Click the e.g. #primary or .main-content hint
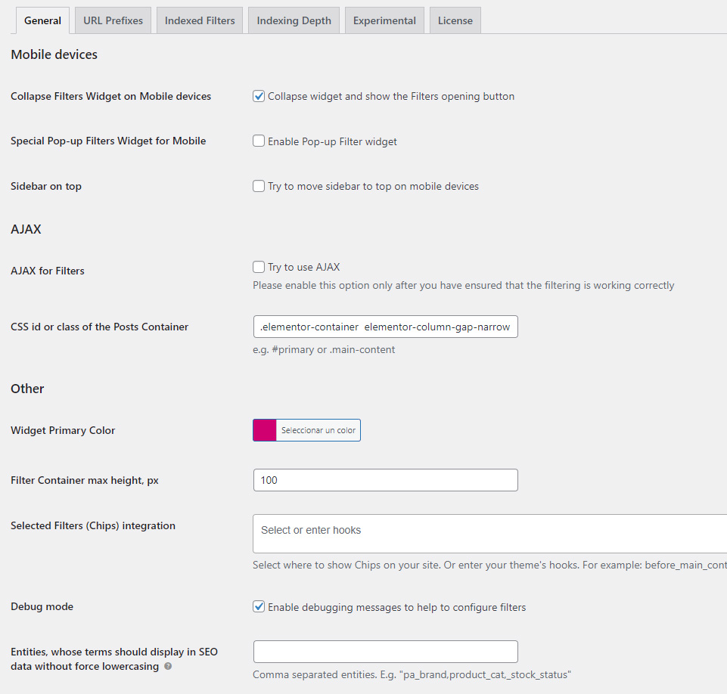727x694 pixels. [324, 350]
